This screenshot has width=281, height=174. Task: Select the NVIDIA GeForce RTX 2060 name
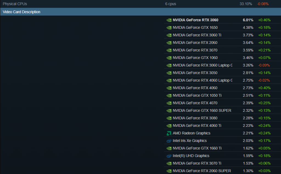(x=195, y=42)
